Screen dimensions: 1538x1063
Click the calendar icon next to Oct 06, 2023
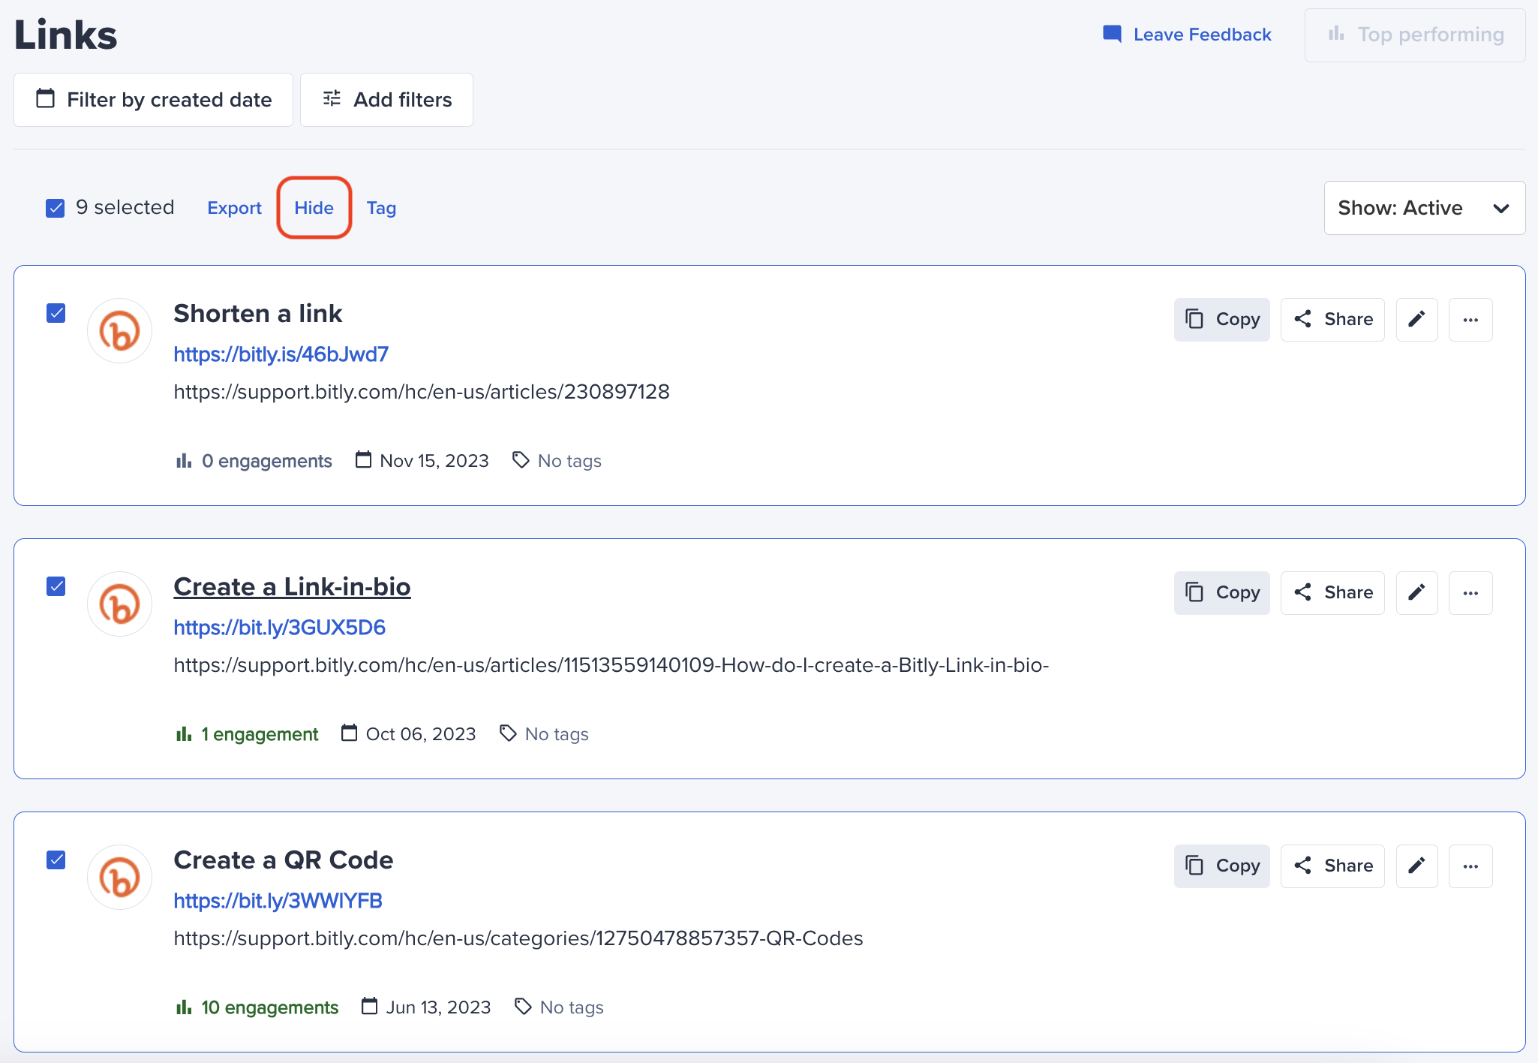(349, 733)
